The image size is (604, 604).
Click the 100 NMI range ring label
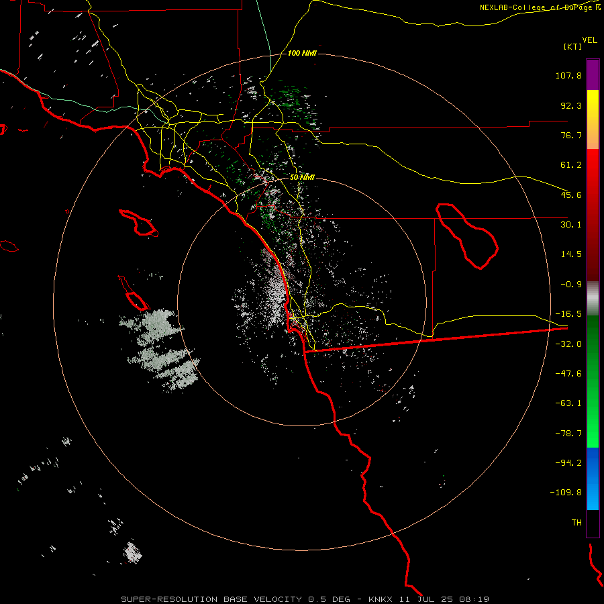[x=302, y=53]
